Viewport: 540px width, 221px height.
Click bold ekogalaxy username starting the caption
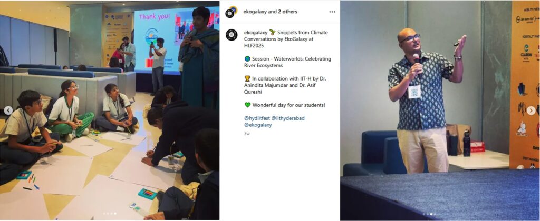tap(256, 32)
